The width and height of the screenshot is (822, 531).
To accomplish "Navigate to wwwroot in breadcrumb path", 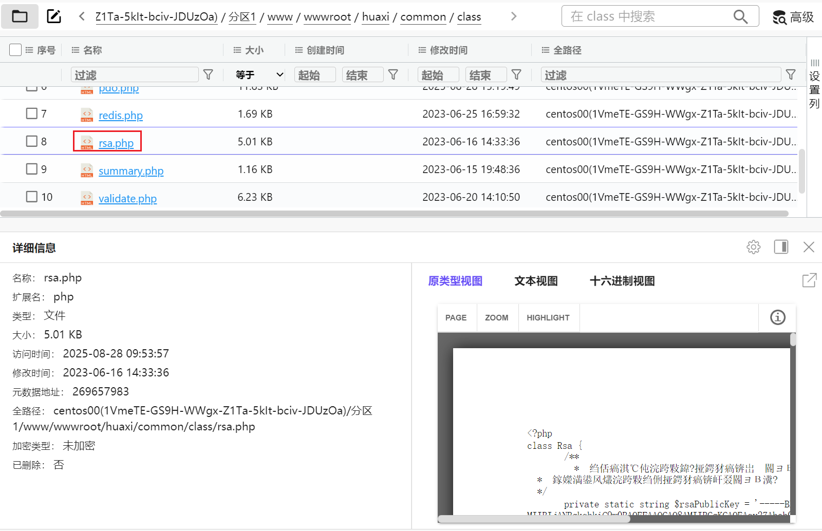I will [327, 17].
